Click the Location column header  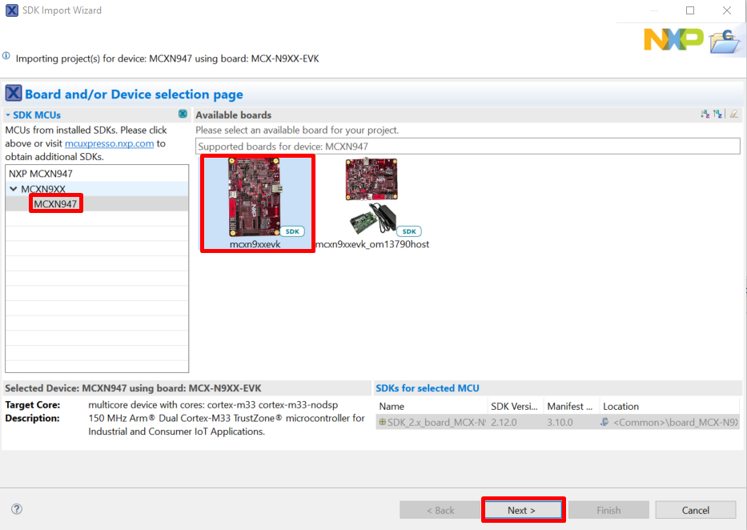[620, 407]
